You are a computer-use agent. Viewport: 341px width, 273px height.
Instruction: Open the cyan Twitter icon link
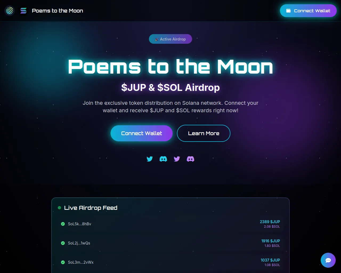pyautogui.click(x=150, y=159)
